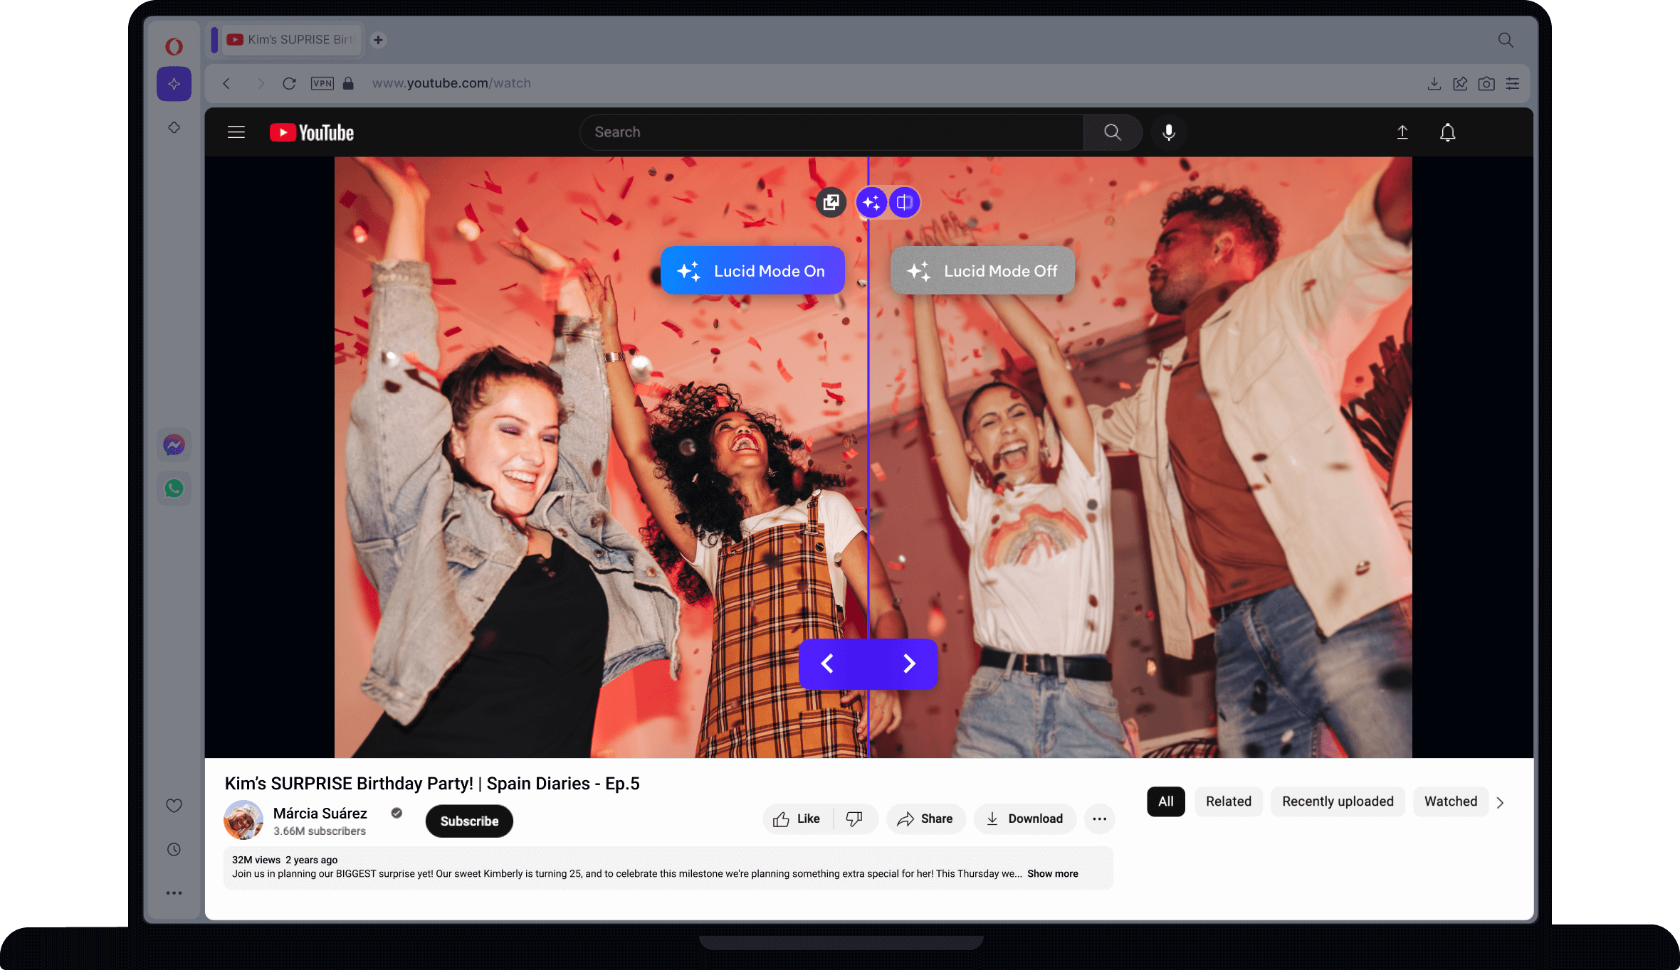Image resolution: width=1680 pixels, height=970 pixels.
Task: Go forward with the browser forward arrow
Action: tap(261, 83)
